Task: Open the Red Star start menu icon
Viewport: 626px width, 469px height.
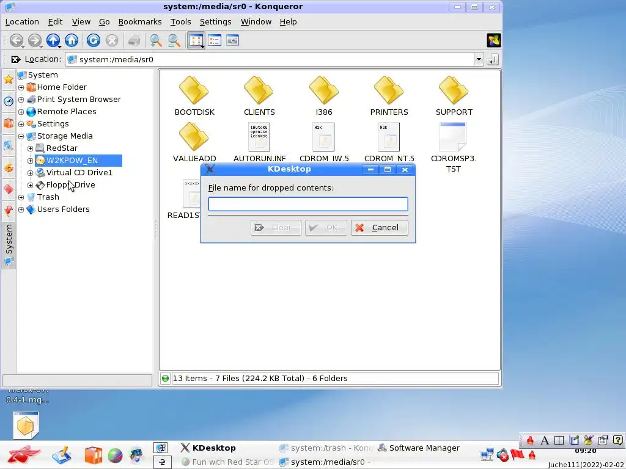Action: coord(24,455)
